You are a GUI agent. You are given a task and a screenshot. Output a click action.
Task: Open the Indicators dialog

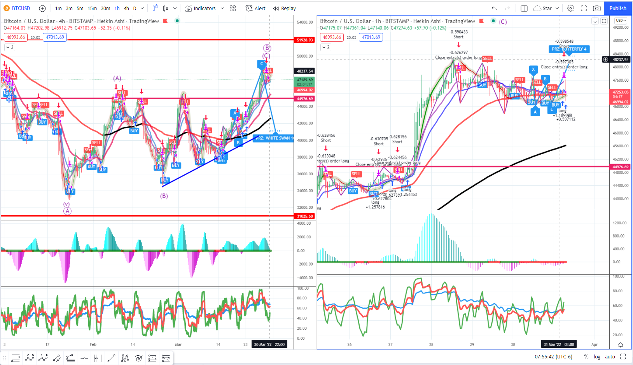[x=200, y=8]
